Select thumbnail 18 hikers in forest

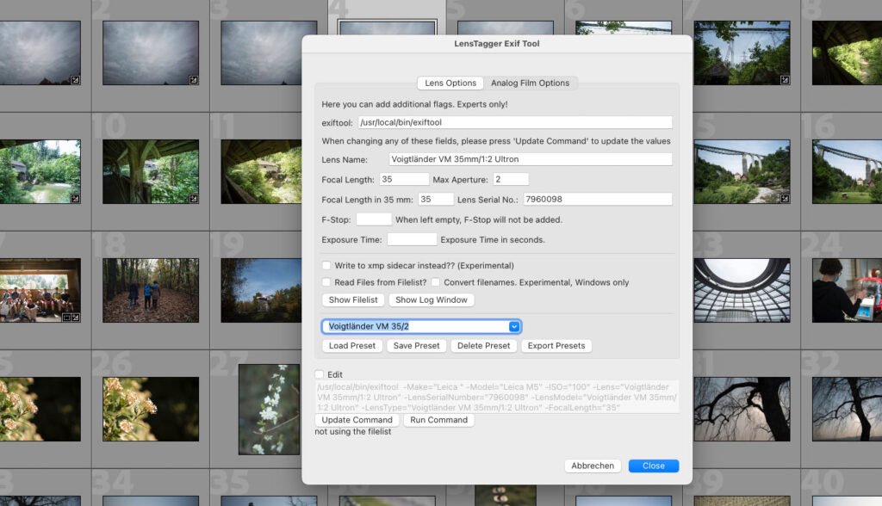151,290
